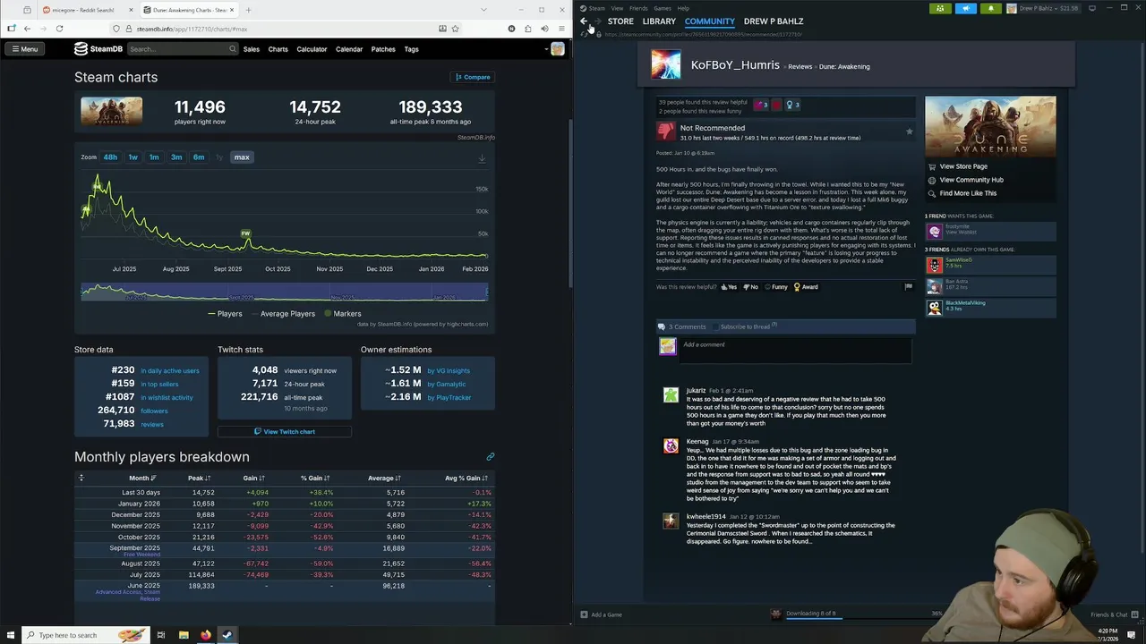This screenshot has width=1146, height=644.
Task: Open Steam Friends menu
Action: (638, 8)
